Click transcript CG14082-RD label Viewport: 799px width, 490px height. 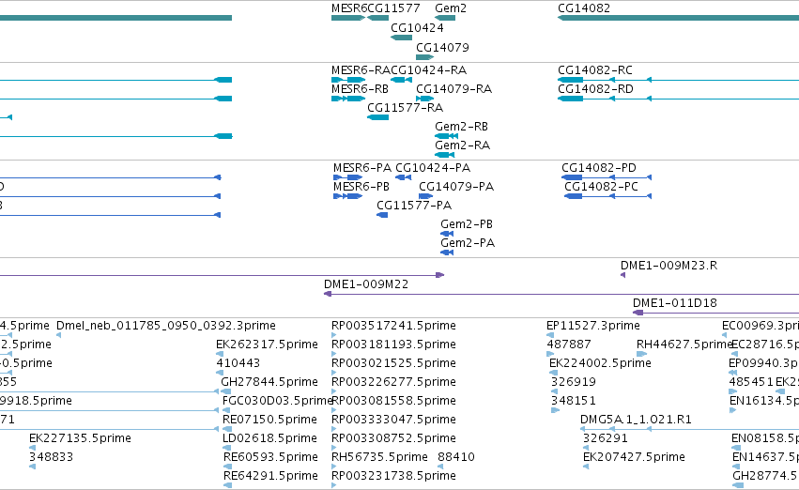pyautogui.click(x=595, y=88)
